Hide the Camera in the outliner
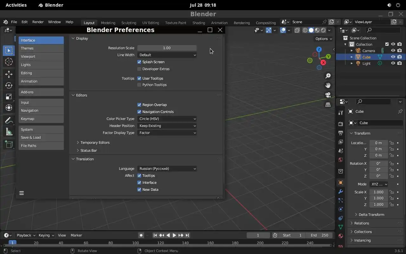 pos(393,50)
